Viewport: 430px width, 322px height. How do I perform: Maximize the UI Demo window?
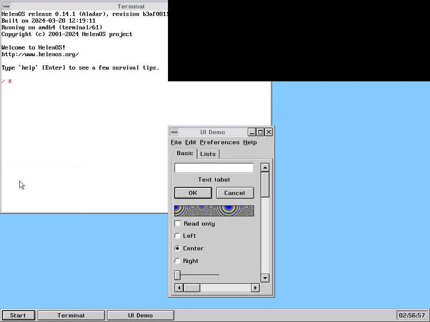pos(260,132)
